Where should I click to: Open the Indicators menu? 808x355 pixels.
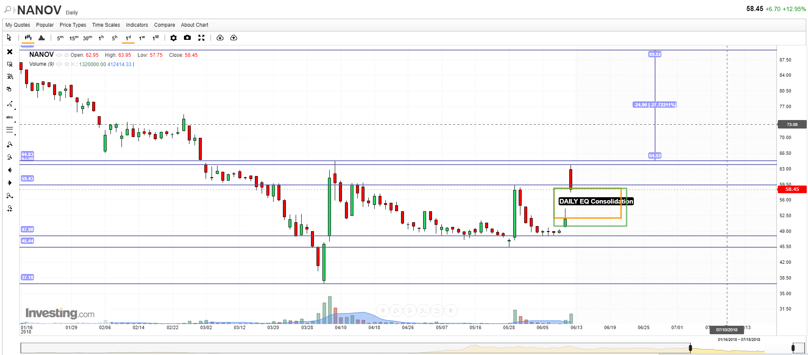[x=137, y=25]
